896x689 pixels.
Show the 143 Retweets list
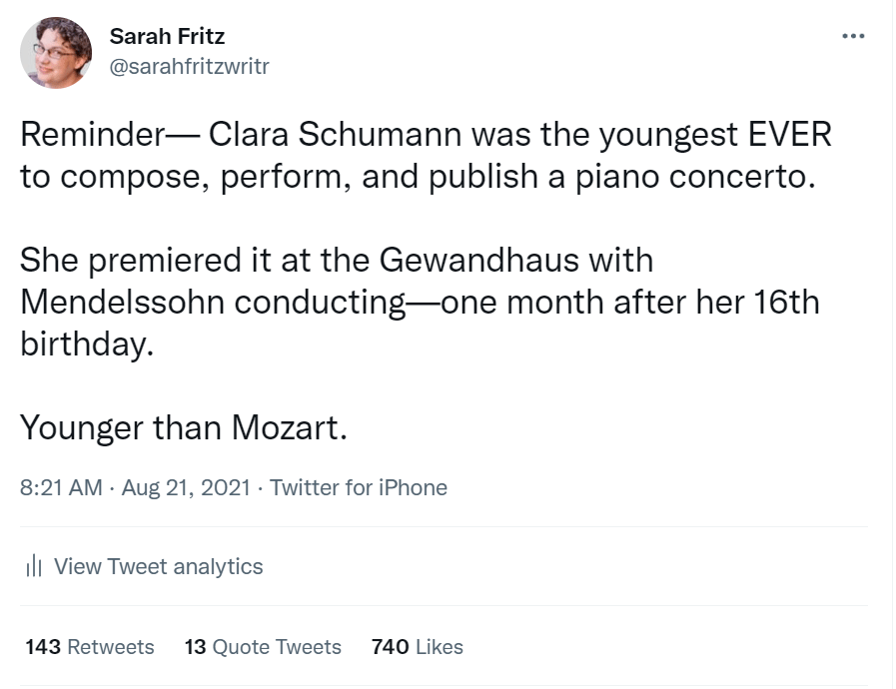click(90, 647)
